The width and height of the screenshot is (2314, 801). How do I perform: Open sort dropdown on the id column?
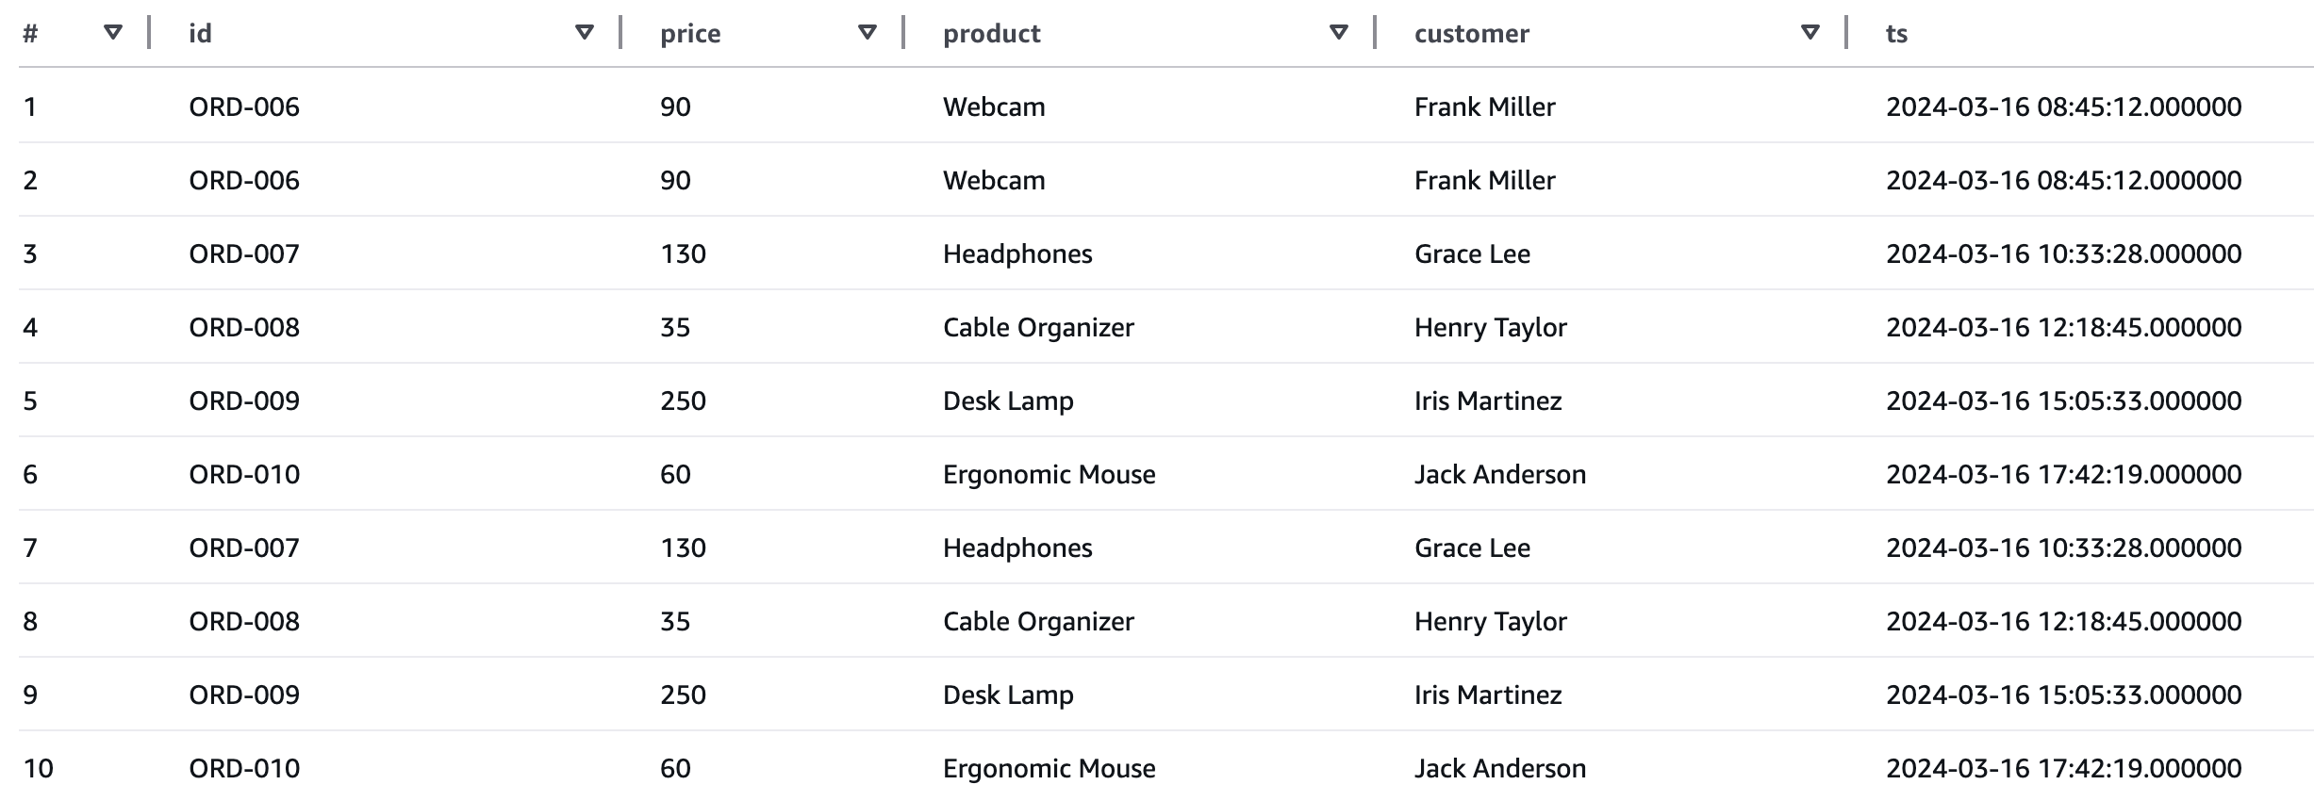(x=585, y=33)
